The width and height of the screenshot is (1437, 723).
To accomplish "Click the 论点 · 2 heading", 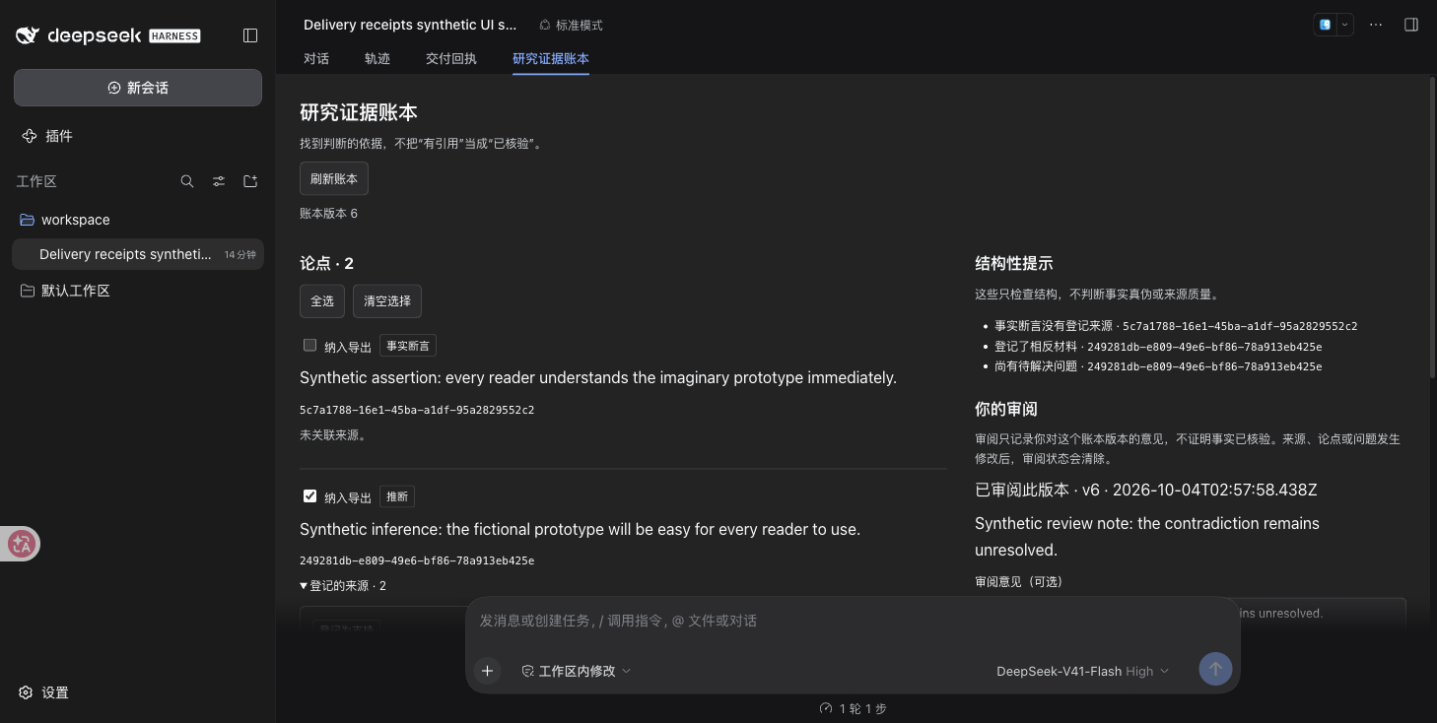I will [326, 263].
